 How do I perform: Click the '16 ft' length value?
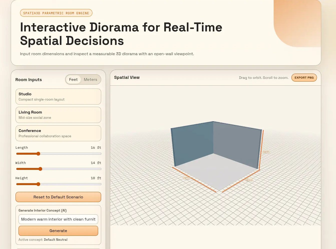pyautogui.click(x=96, y=148)
